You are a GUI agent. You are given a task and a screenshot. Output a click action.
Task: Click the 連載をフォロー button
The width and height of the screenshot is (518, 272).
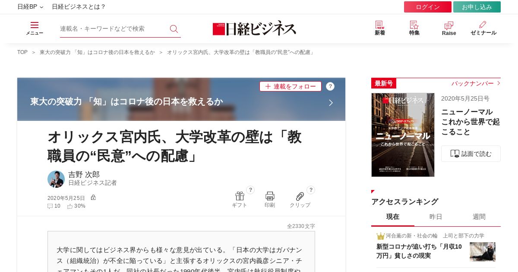click(x=291, y=86)
